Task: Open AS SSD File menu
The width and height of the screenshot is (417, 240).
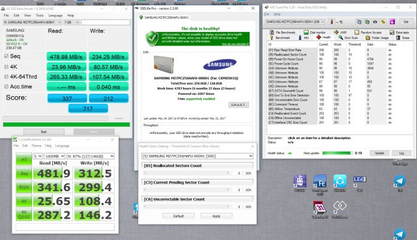Action: coord(7,16)
